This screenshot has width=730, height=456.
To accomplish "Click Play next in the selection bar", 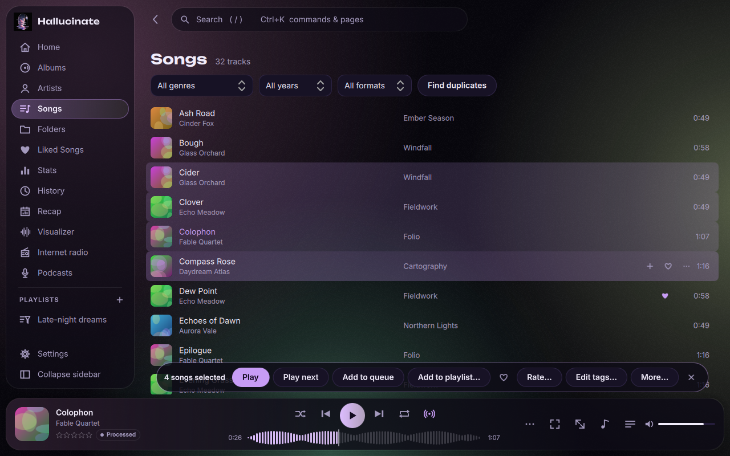I will (301, 377).
